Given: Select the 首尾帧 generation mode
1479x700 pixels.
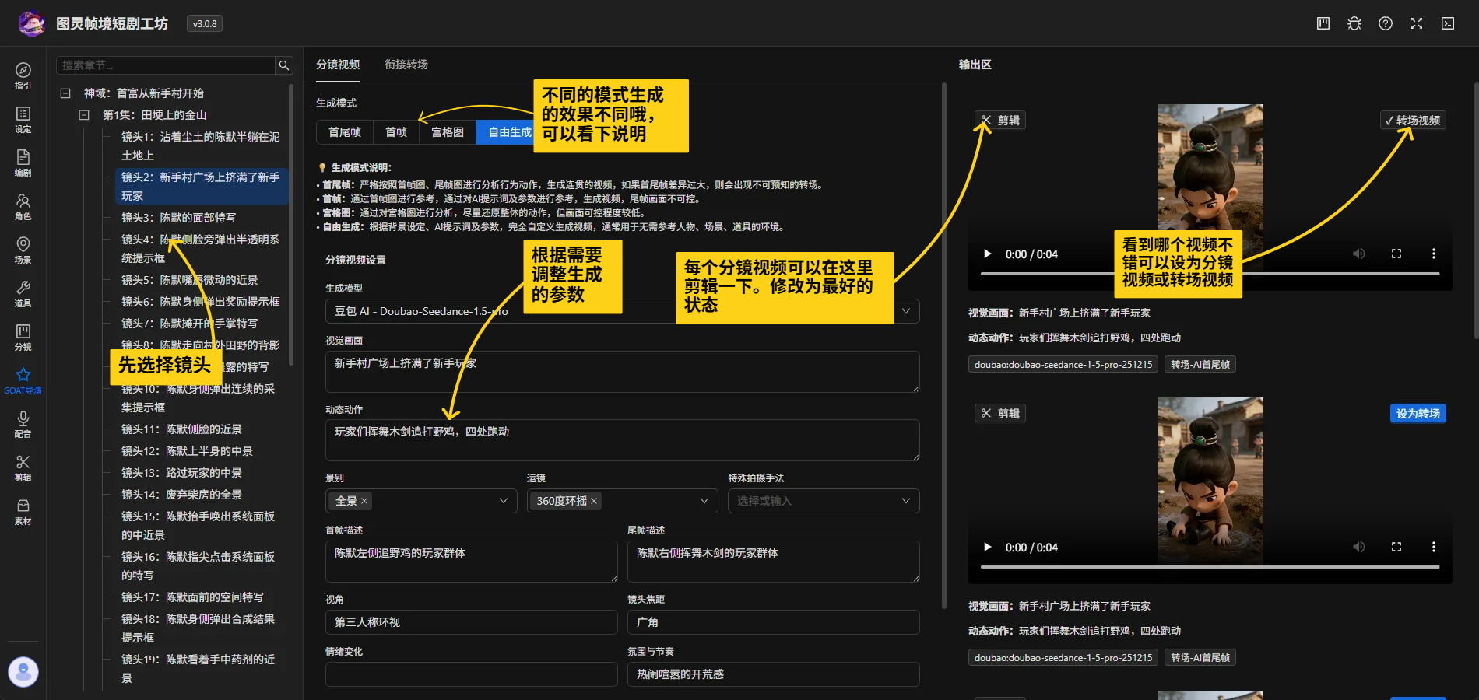Looking at the screenshot, I should 345,132.
